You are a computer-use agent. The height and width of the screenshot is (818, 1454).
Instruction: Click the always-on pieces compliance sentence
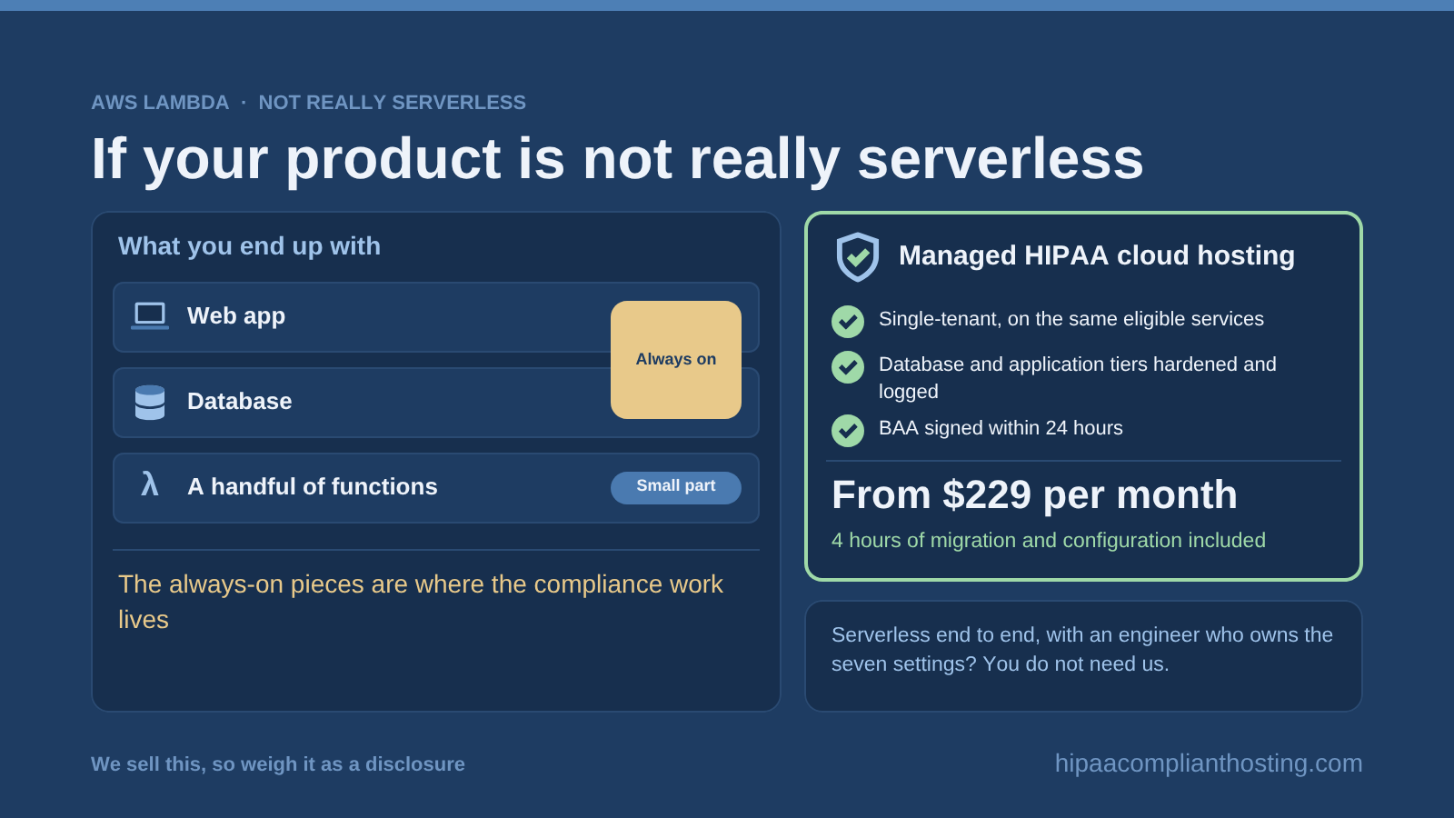(x=421, y=602)
